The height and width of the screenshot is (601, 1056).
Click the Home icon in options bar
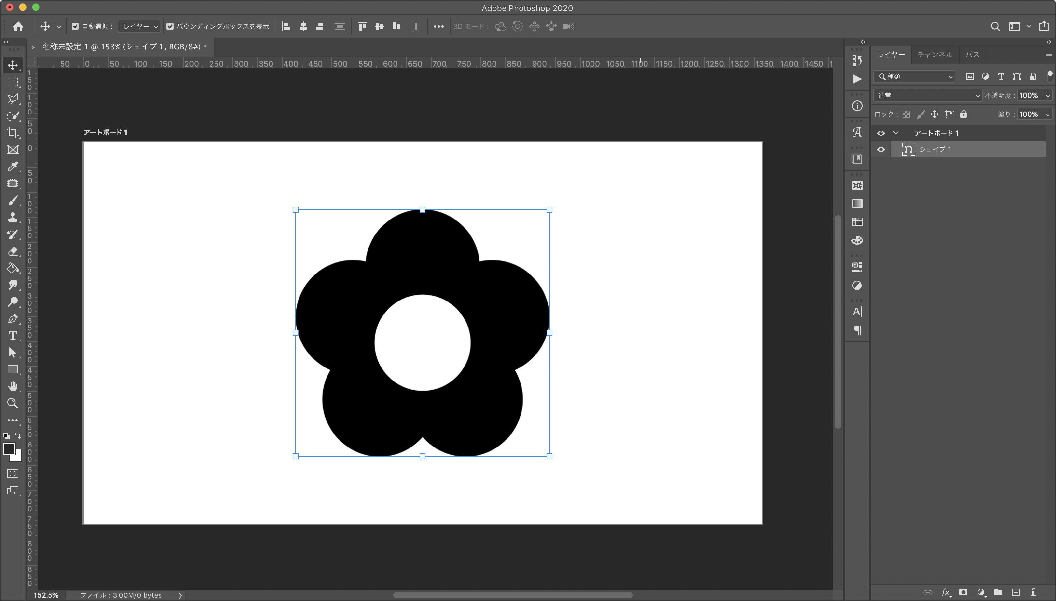pos(18,26)
